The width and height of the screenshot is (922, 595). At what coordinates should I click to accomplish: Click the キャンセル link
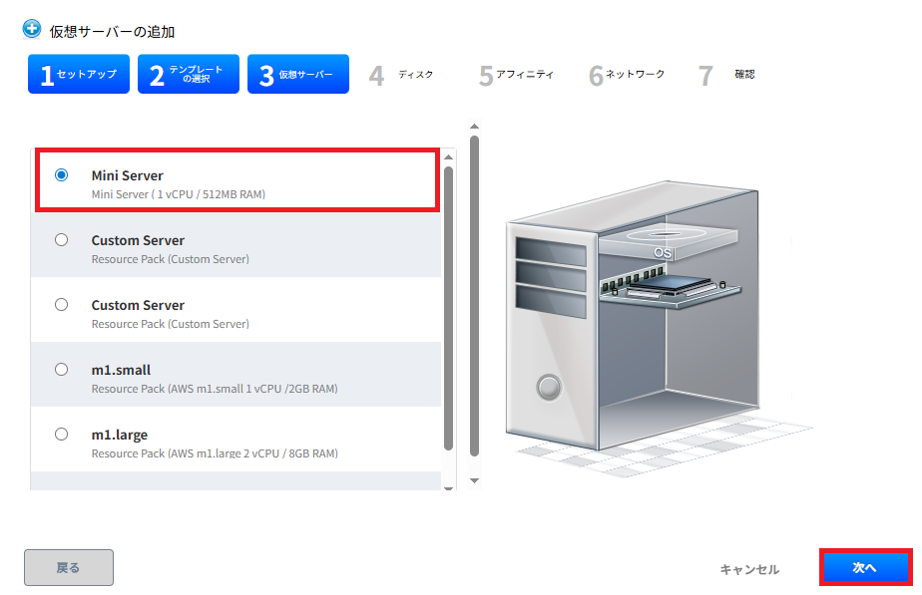[749, 569]
